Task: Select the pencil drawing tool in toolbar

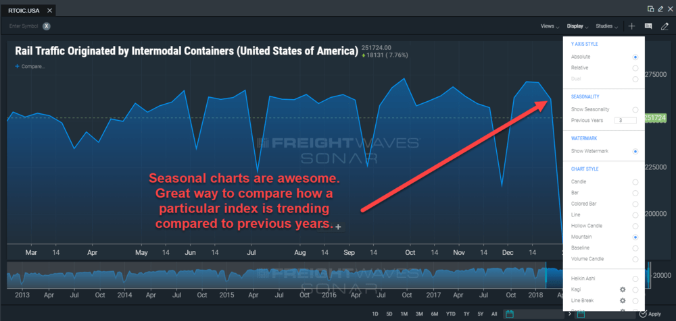Action: click(665, 26)
